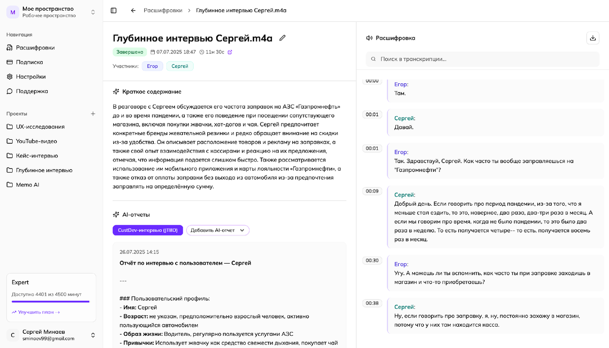This screenshot has height=348, width=609.
Task: Collapse the sidebar with panel icon
Action: coord(114,10)
